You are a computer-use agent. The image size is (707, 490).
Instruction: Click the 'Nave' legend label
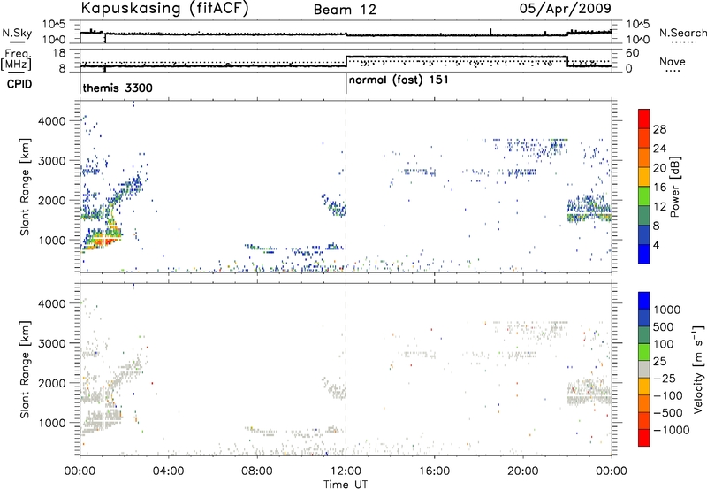coord(673,61)
